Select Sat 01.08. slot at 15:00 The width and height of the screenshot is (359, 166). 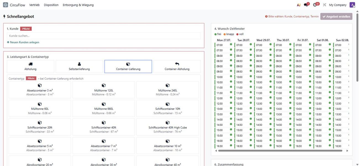coord(323,130)
